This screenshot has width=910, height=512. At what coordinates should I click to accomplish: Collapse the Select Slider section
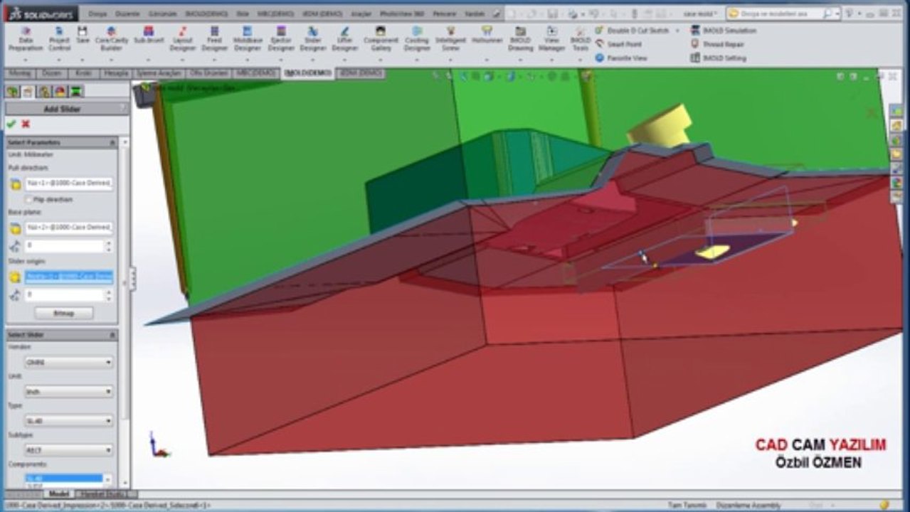point(112,335)
